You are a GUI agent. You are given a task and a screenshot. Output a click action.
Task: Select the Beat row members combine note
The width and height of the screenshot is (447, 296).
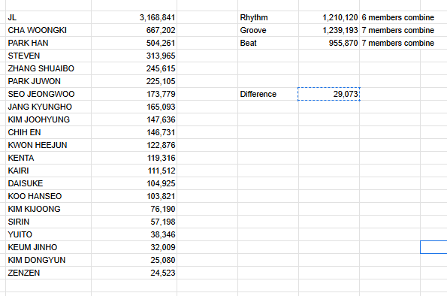click(x=398, y=43)
